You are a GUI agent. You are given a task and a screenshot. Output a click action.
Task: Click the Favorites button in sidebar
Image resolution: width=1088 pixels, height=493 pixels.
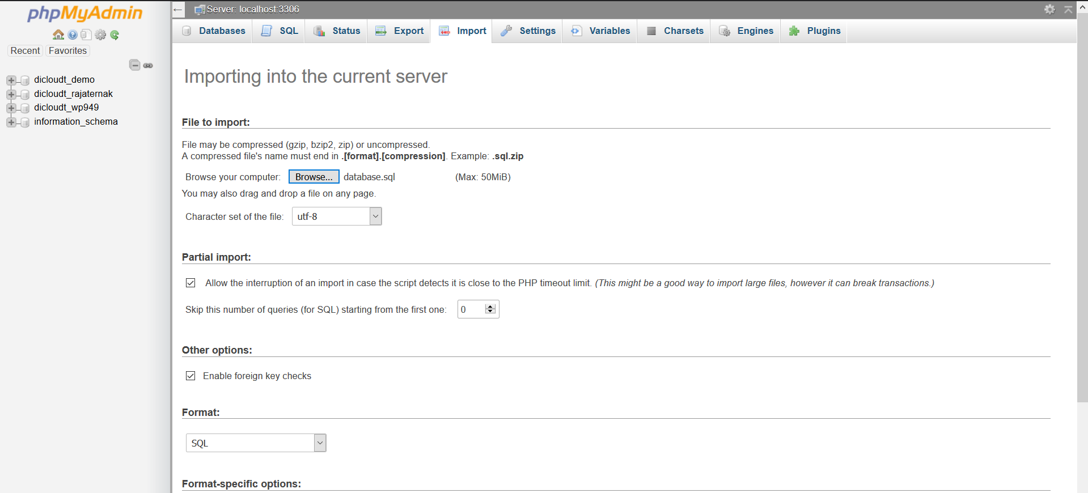[67, 50]
